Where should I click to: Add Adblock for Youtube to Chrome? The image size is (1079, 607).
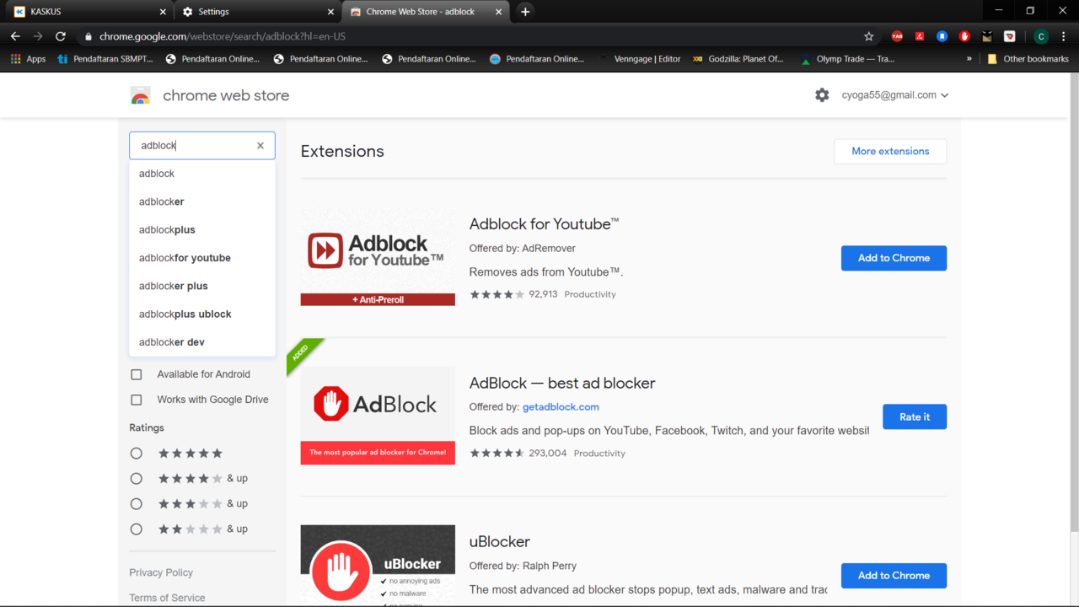tap(894, 258)
